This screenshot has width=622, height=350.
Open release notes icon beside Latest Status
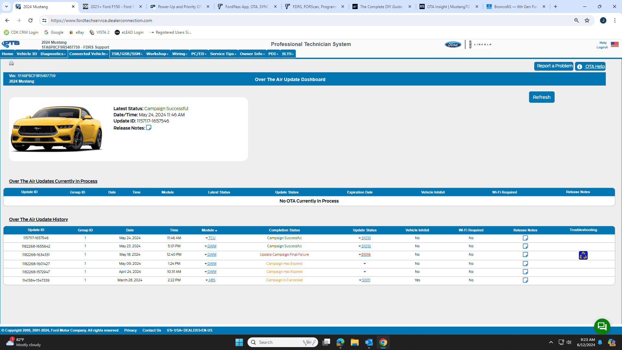[x=149, y=128]
